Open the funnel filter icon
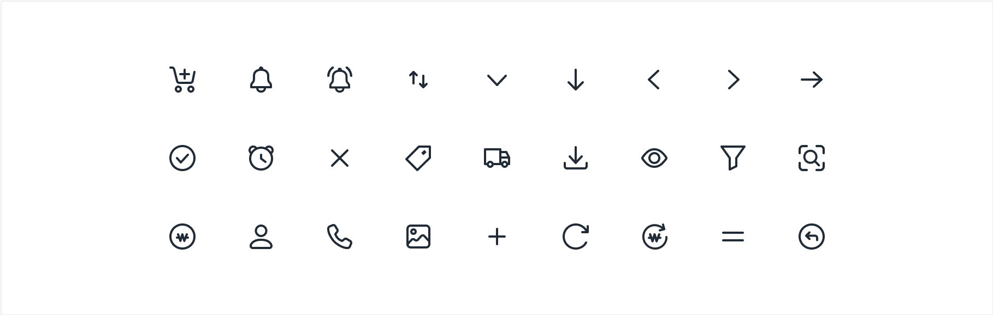The height and width of the screenshot is (315, 993). pos(733,158)
